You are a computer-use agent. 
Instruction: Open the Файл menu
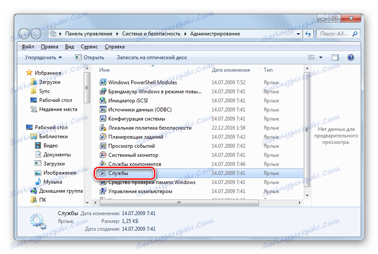[28, 47]
